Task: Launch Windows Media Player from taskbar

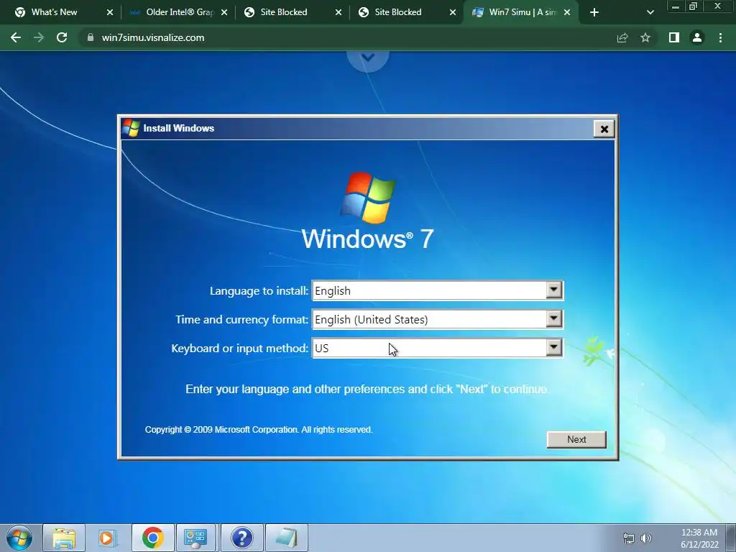Action: point(108,538)
